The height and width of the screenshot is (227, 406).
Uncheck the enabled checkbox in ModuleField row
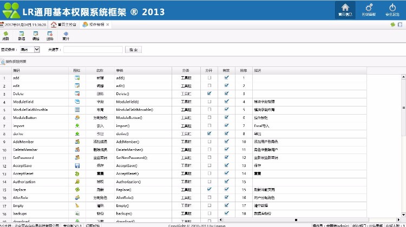tap(227, 102)
